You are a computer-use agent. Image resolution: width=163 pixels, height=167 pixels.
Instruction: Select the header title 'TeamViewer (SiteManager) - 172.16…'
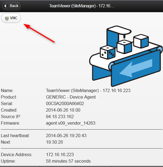(x=81, y=6)
